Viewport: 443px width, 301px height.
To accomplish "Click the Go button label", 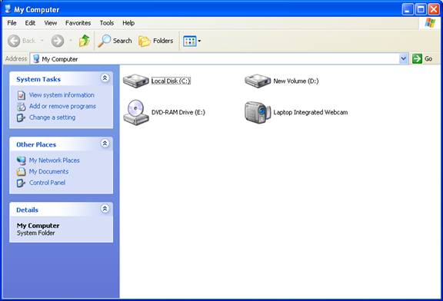I will click(428, 58).
